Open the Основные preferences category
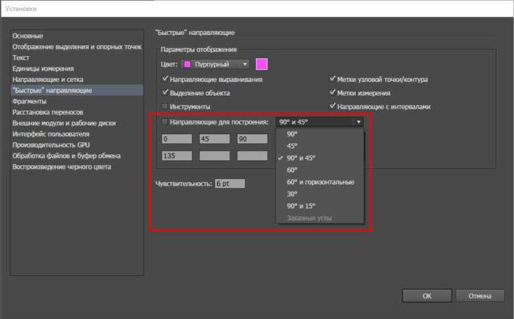 (x=77, y=36)
